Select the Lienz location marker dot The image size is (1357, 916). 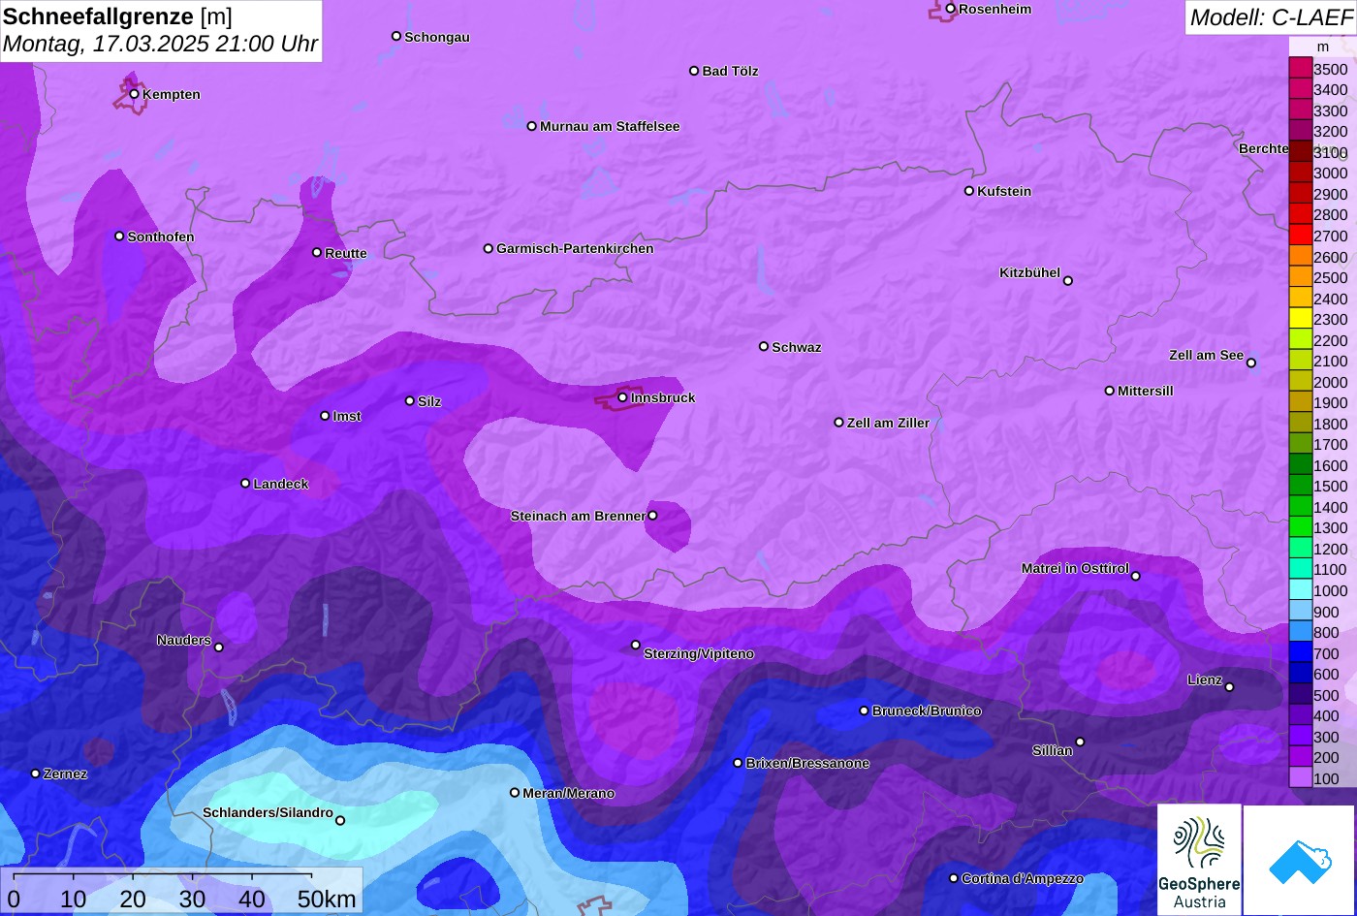(1229, 687)
